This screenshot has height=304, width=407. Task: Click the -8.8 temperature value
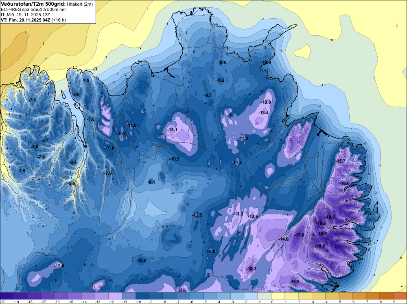point(76,95)
